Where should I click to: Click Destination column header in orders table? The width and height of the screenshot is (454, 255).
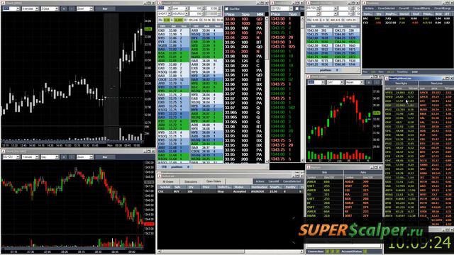point(258,187)
